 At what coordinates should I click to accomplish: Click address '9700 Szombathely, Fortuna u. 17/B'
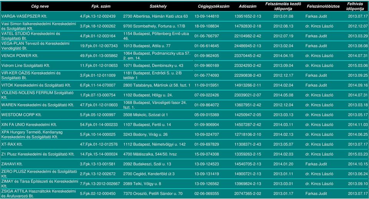click(154, 26)
